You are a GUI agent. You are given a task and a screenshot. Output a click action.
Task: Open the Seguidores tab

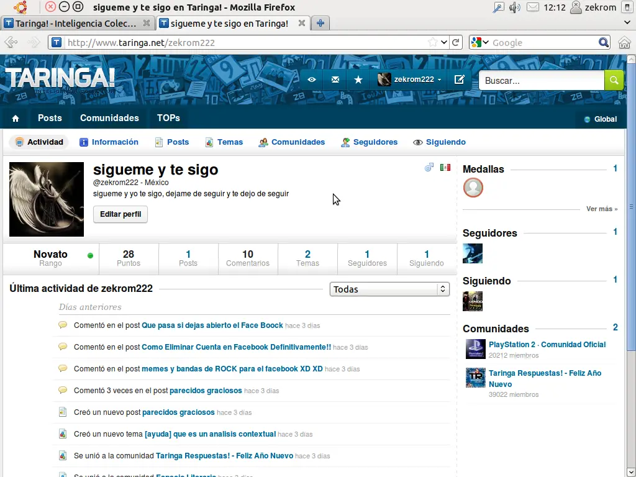tap(370, 142)
